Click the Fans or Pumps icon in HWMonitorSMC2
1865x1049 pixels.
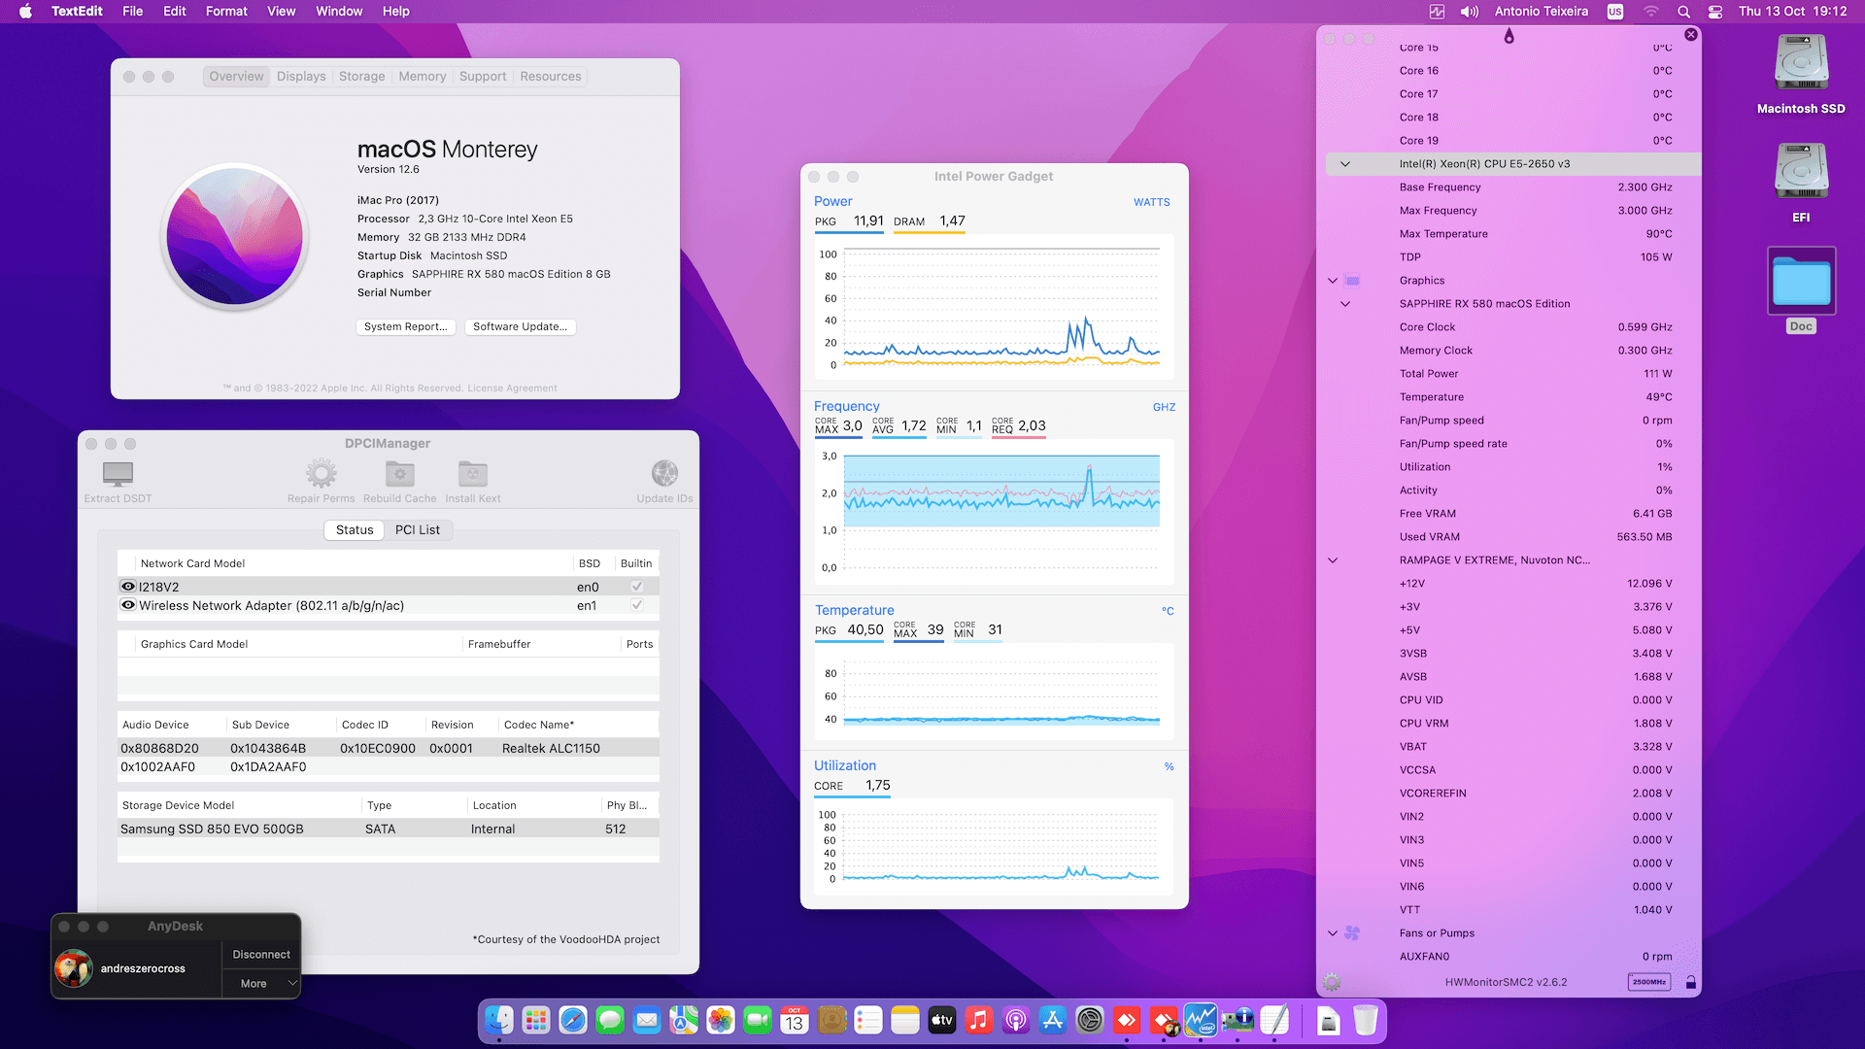1352,932
